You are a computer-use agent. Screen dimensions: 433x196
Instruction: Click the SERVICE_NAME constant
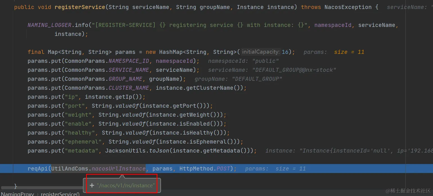pyautogui.click(x=129, y=70)
